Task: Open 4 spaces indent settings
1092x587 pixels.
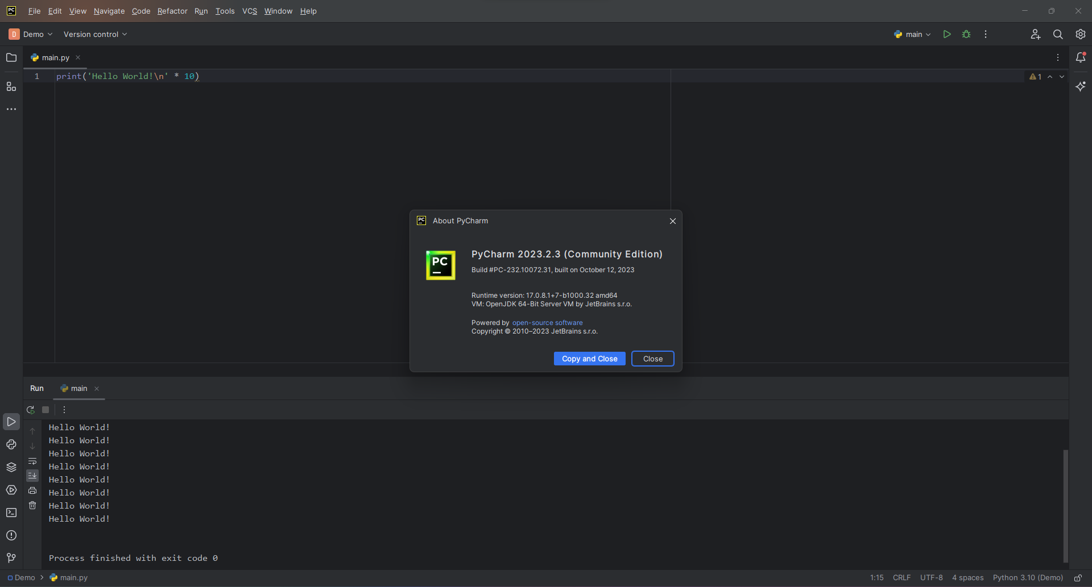Action: (x=967, y=578)
